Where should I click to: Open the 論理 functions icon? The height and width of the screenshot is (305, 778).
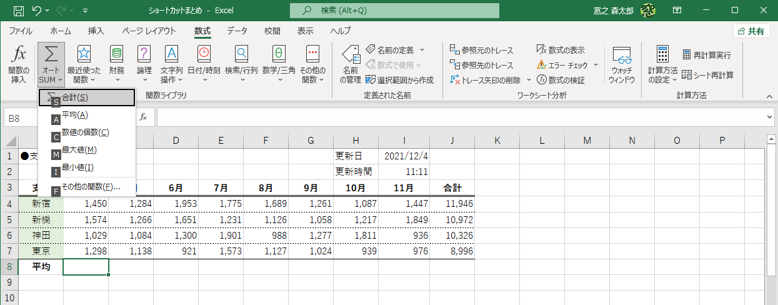point(144,54)
